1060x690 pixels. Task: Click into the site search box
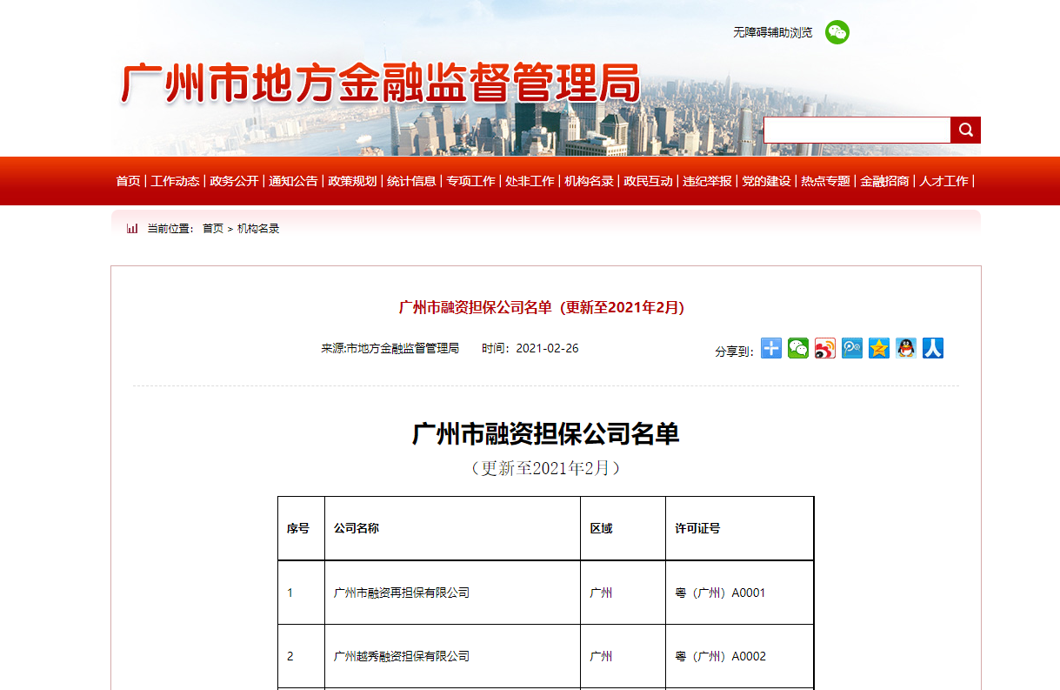[x=857, y=130]
